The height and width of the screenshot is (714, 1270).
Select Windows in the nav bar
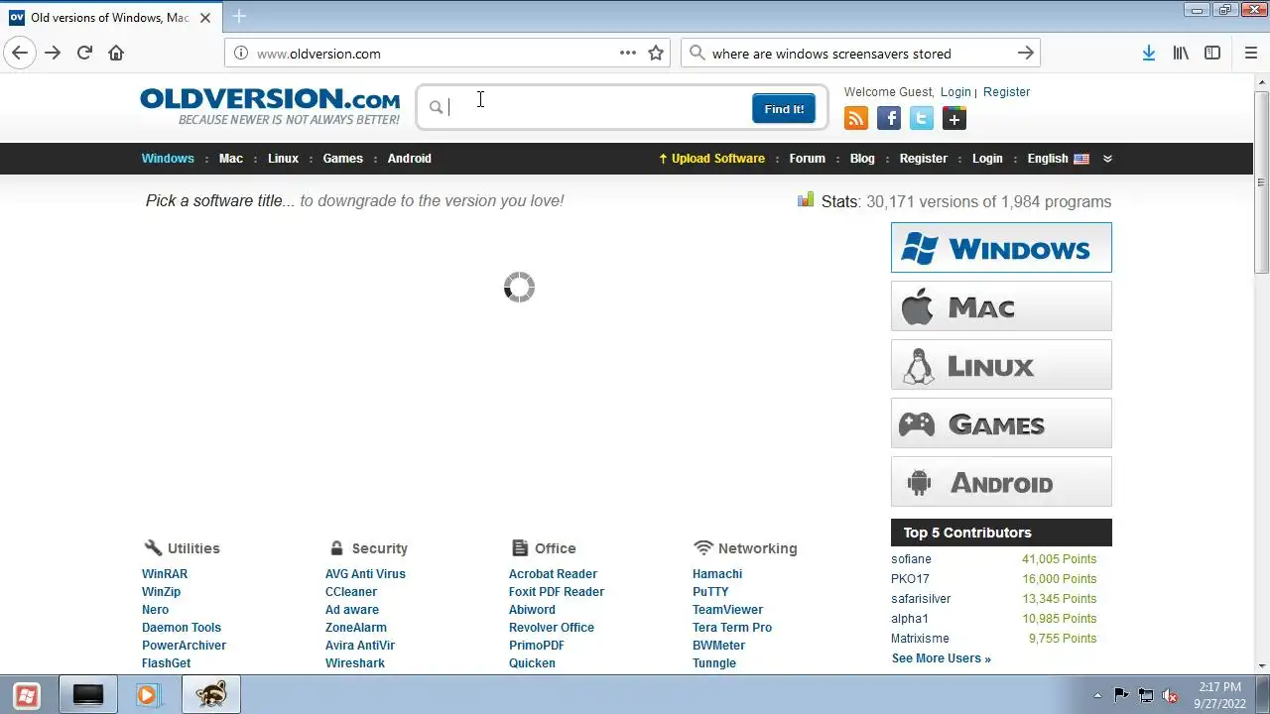(168, 159)
